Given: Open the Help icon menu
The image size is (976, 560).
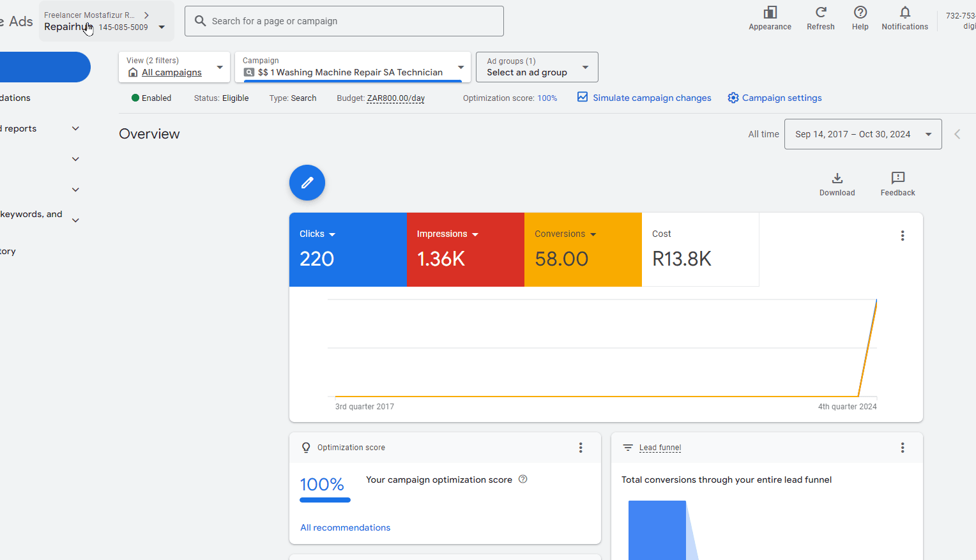Looking at the screenshot, I should 860,13.
